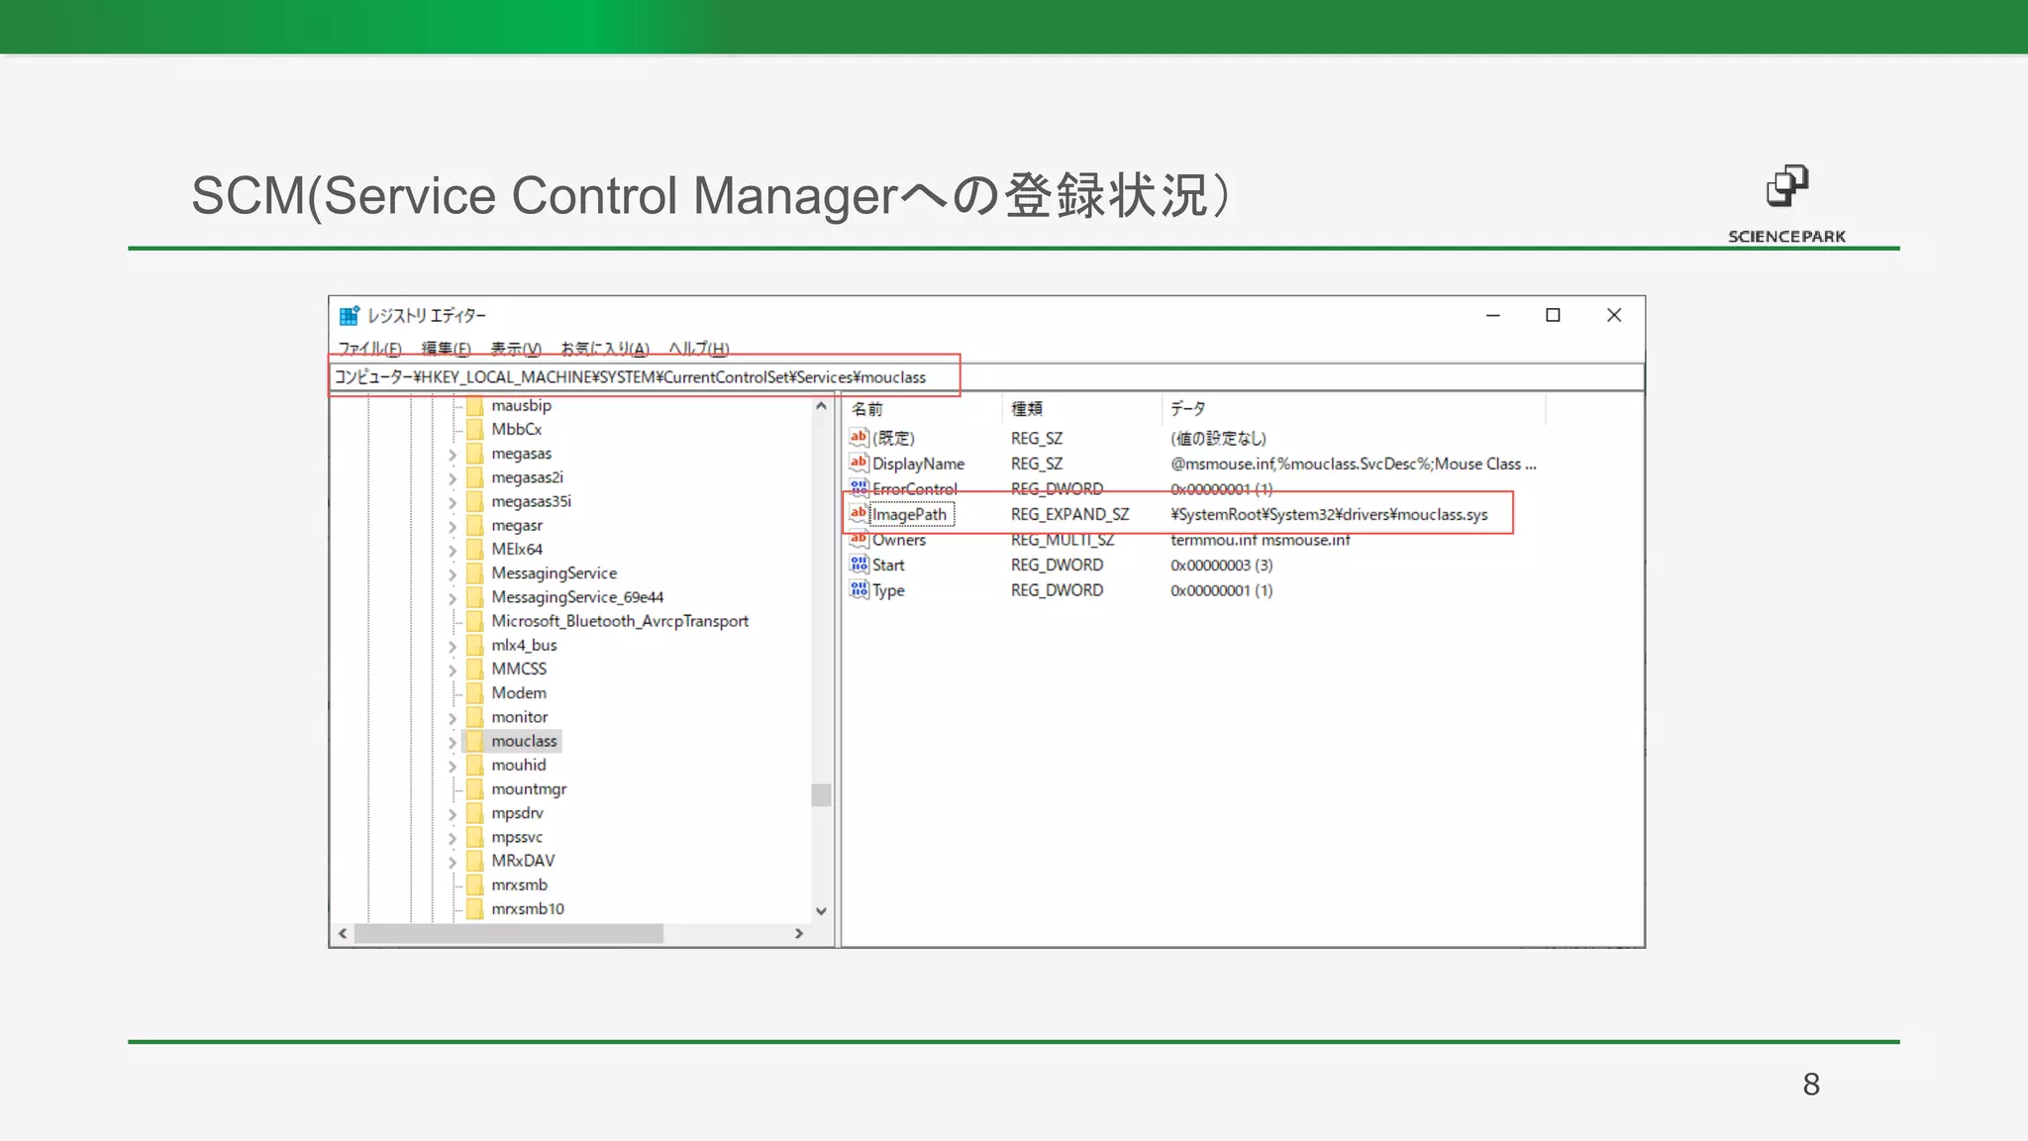Click the string value icon of (既定)
Screen dimensions: 2028x1141
pyautogui.click(x=859, y=437)
